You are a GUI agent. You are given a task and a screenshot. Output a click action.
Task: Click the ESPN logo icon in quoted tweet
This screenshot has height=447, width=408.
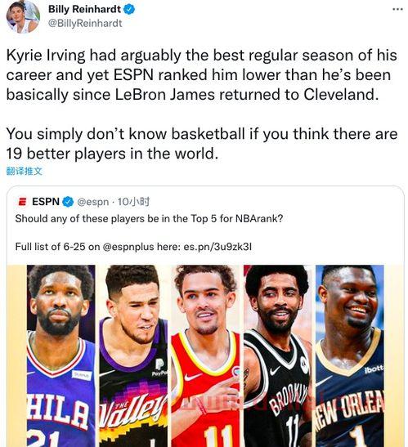[22, 202]
